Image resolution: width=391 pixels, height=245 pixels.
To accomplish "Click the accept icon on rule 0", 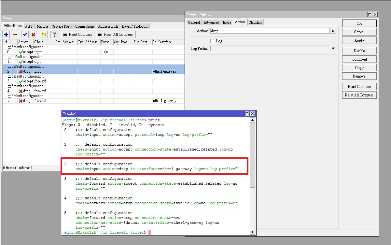I will [21, 52].
